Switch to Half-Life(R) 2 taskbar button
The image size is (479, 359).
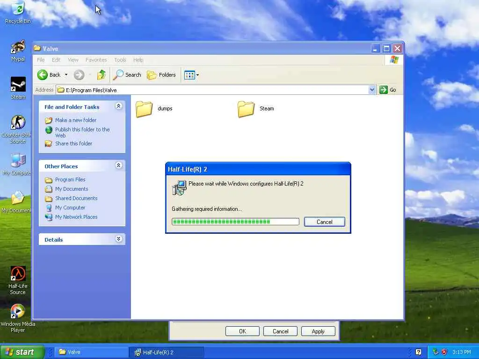[x=167, y=352]
